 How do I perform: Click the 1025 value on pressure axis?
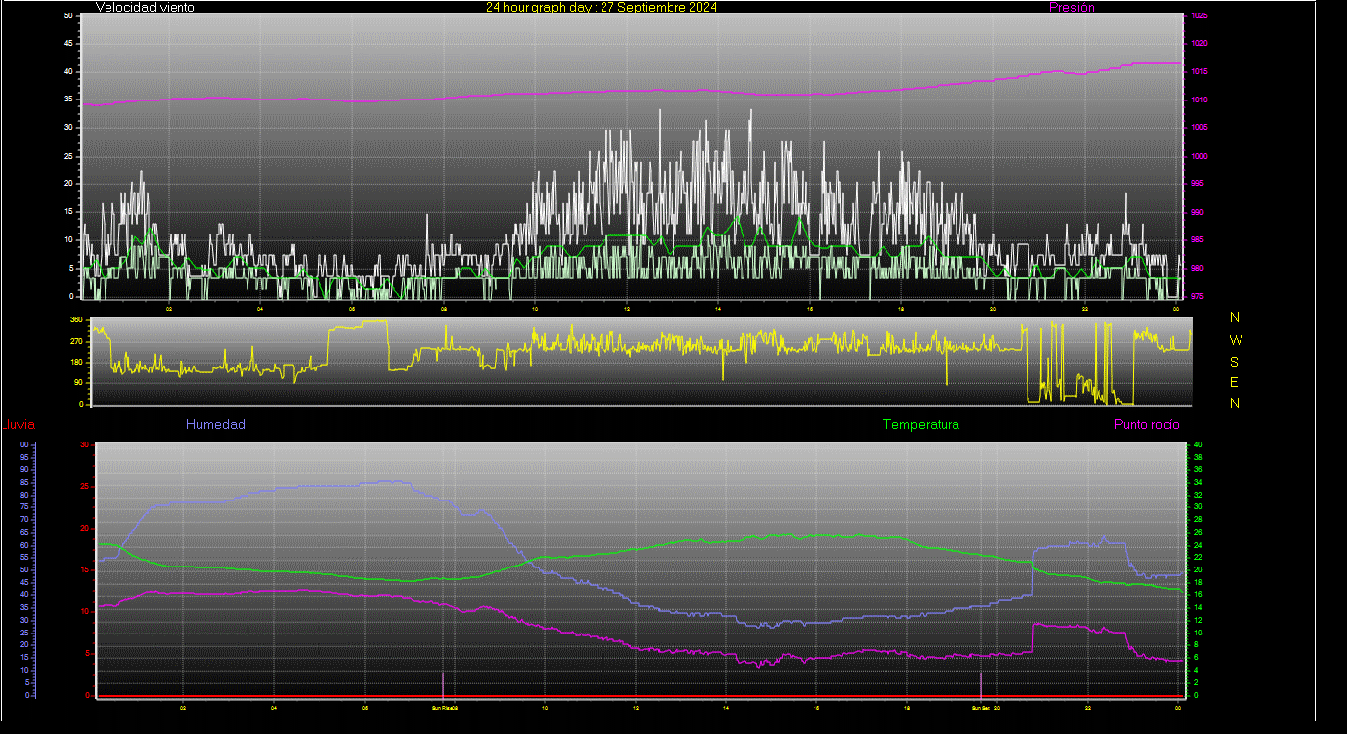1199,16
